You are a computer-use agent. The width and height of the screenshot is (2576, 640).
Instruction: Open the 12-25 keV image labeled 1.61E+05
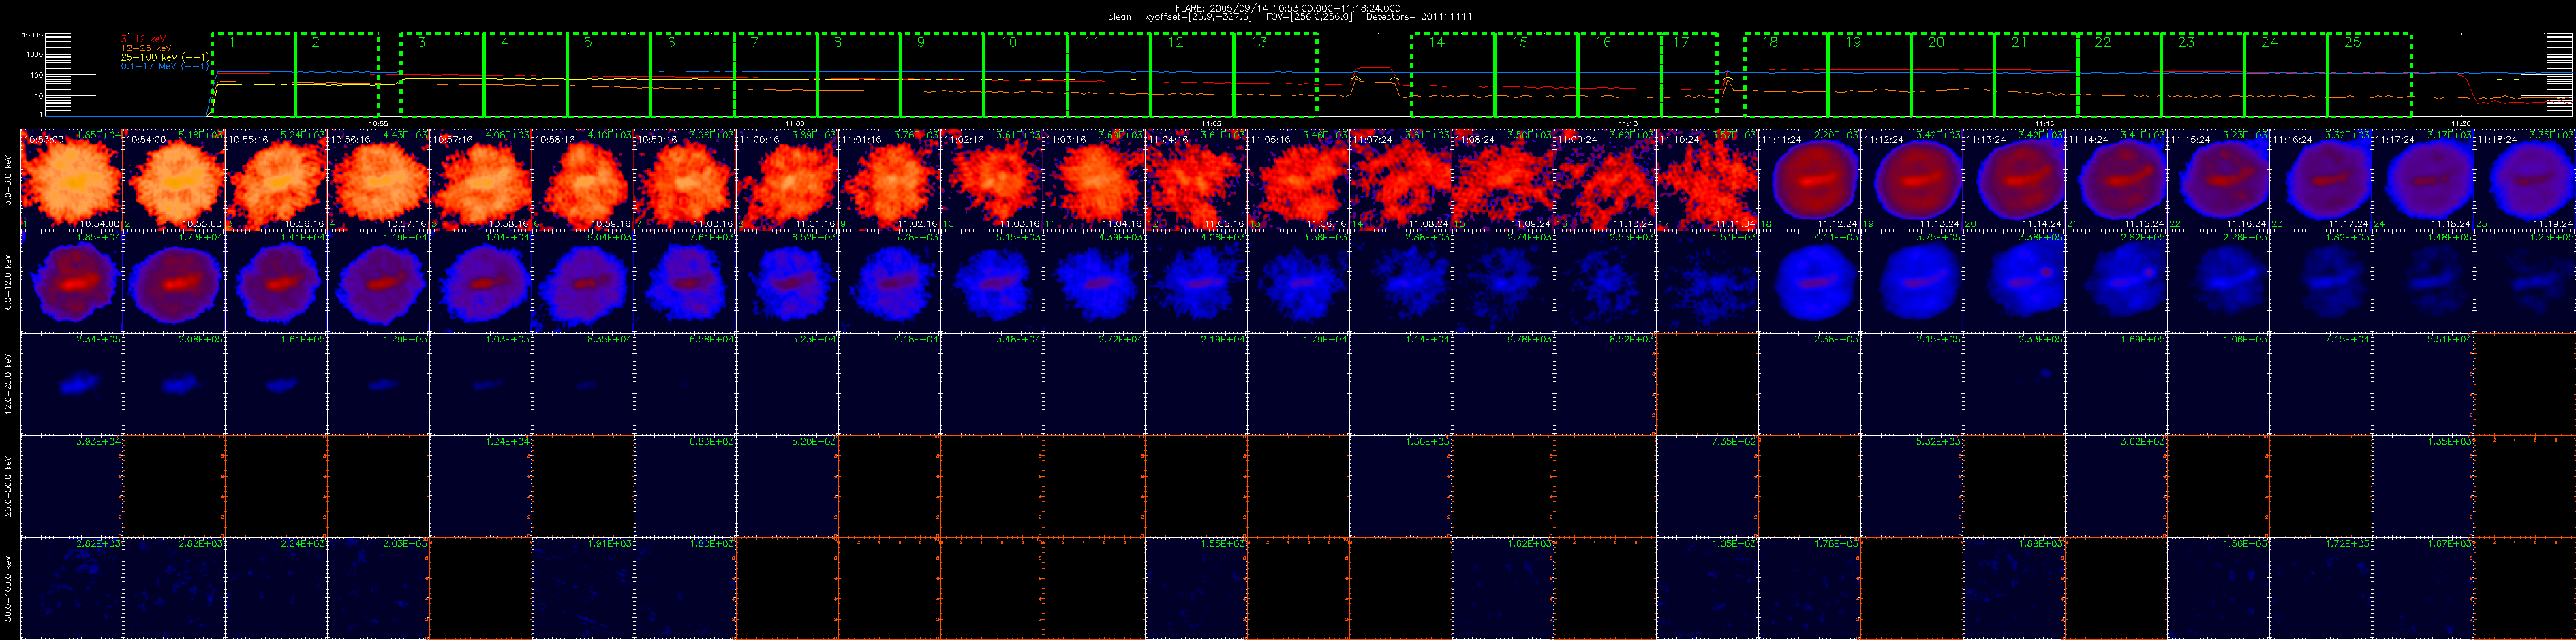pos(277,383)
